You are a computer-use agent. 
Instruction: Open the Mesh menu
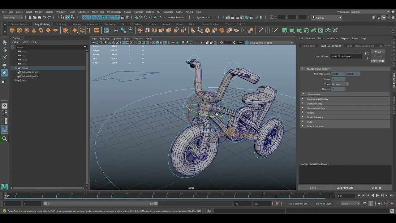click(x=72, y=12)
